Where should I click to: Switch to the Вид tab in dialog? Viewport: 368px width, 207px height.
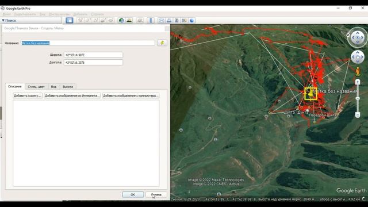tap(53, 87)
